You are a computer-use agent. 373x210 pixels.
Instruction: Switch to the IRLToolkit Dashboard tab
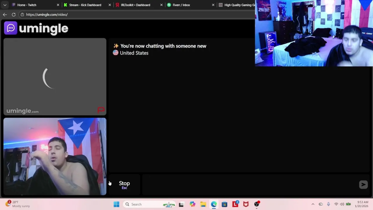pyautogui.click(x=136, y=5)
